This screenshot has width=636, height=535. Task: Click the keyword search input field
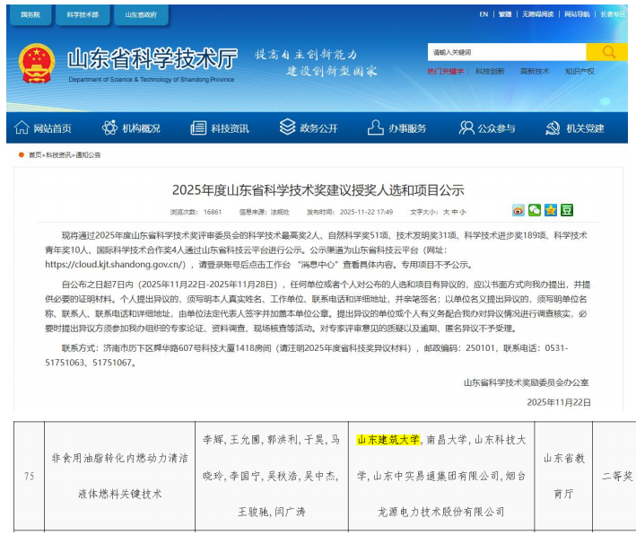click(x=507, y=52)
